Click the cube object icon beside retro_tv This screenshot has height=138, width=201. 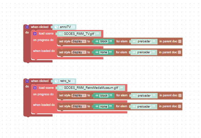tap(56, 81)
